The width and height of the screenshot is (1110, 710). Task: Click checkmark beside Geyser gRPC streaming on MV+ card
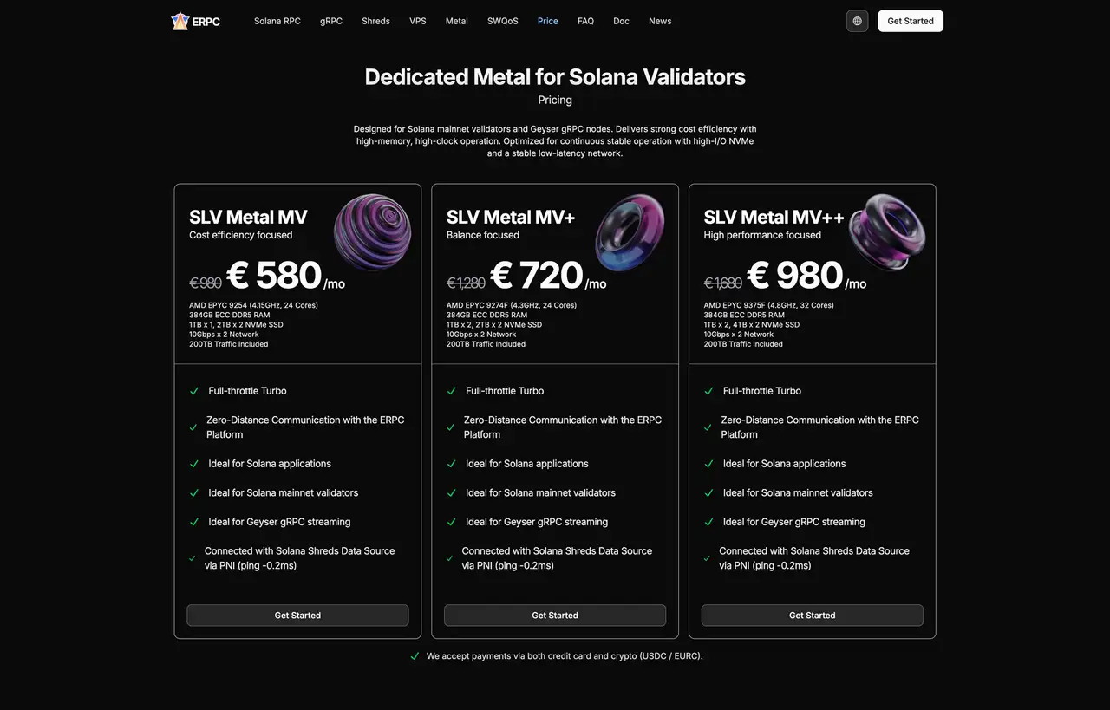pyautogui.click(x=451, y=522)
